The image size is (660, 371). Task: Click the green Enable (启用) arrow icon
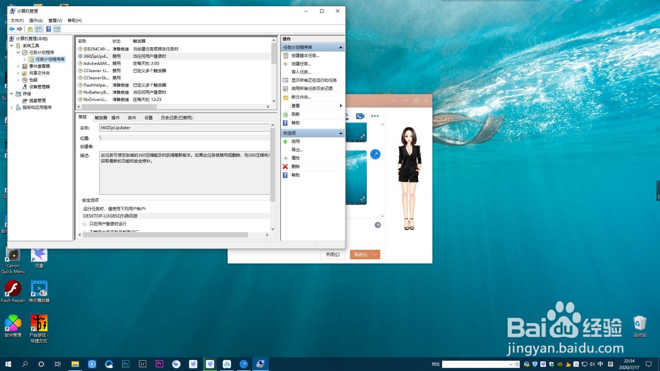pyautogui.click(x=285, y=141)
